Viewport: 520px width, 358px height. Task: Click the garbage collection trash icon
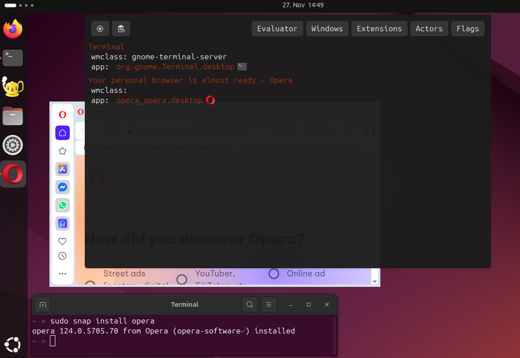point(121,29)
